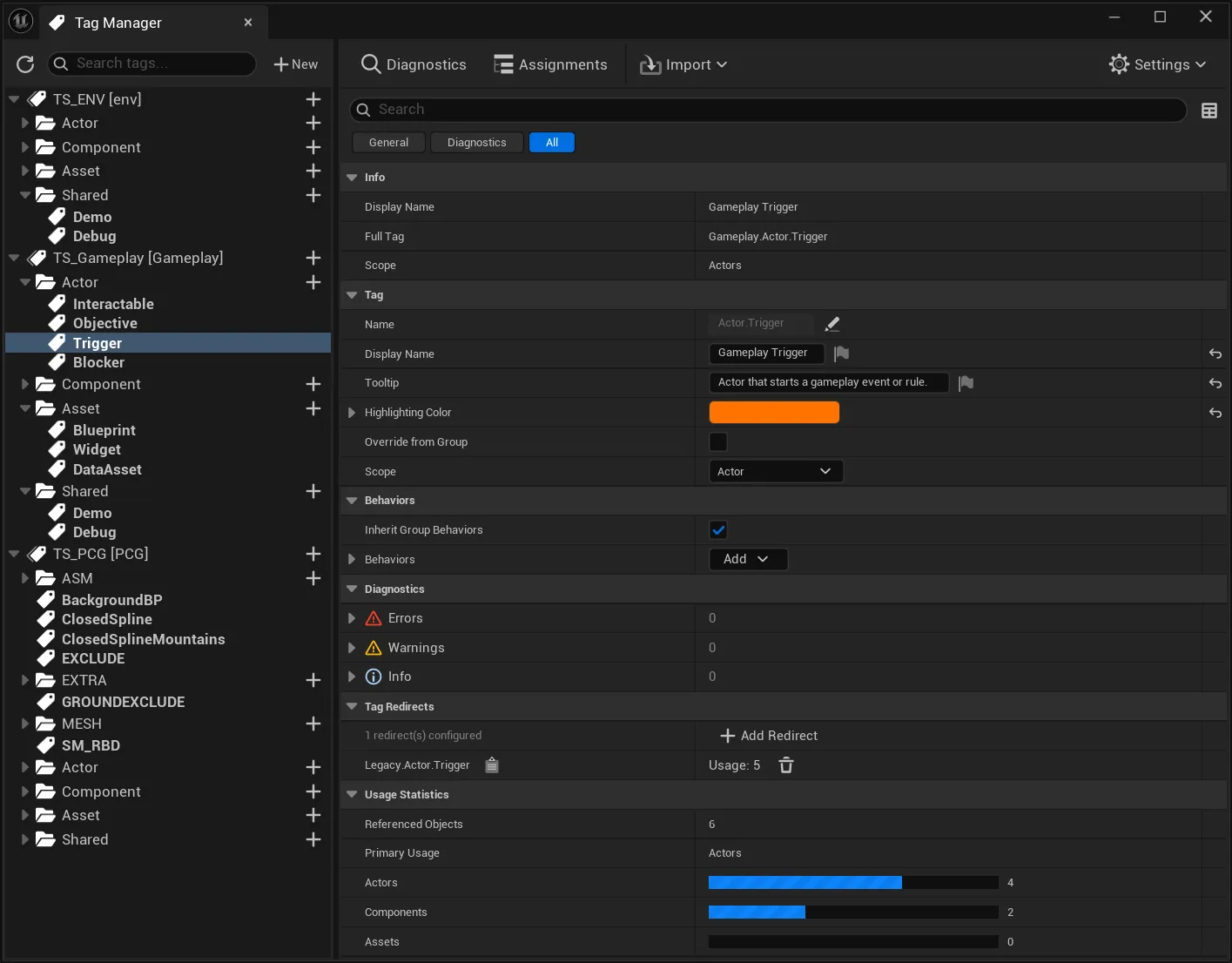Switch to the General filter tab
1232x963 pixels.
pos(388,143)
